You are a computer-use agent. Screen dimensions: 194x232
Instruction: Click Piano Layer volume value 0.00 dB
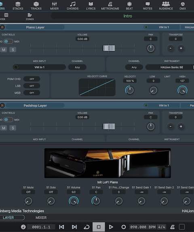click(82, 39)
